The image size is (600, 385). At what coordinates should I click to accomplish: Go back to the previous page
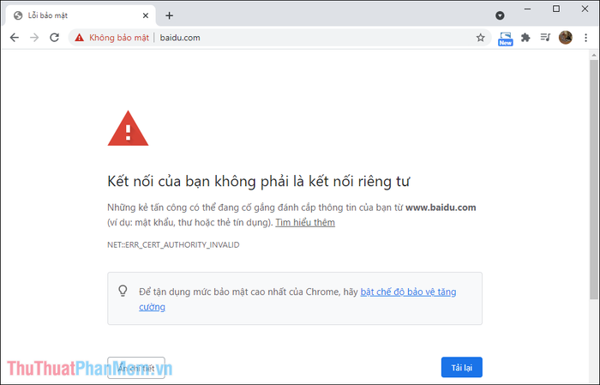pos(15,38)
